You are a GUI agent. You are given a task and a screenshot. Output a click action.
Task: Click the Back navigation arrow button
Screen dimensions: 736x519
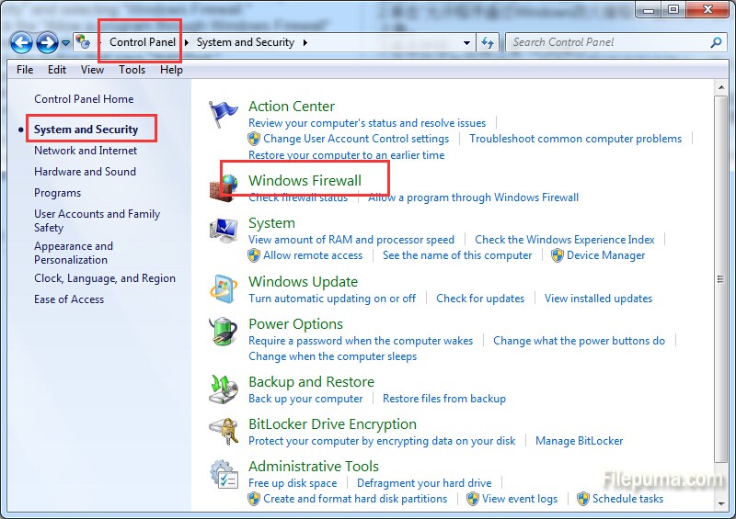tap(21, 42)
